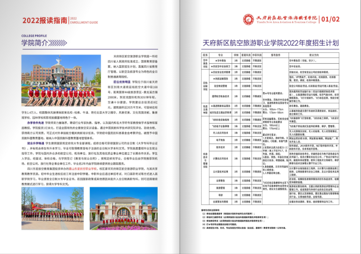The width and height of the screenshot is (361, 254).
Task: Select the "会展策划与管理" major cell
Action: click(221, 202)
